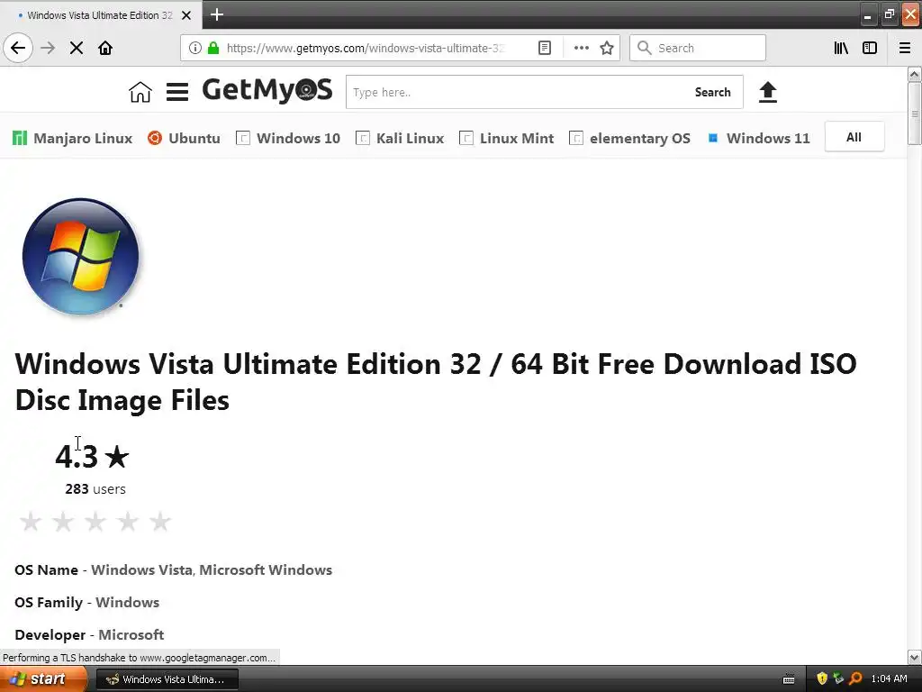Click the GetMyOS logo

[x=267, y=90]
